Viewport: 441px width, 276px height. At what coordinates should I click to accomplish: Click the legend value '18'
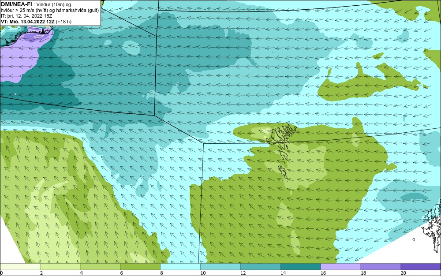(x=363, y=273)
